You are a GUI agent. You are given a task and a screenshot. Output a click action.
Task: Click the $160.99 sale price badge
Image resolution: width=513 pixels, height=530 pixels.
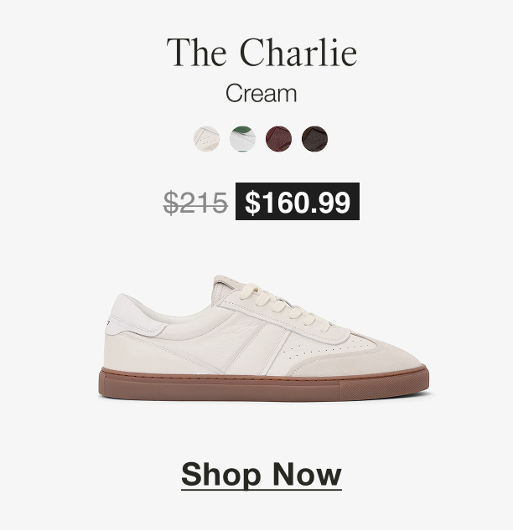pos(298,202)
